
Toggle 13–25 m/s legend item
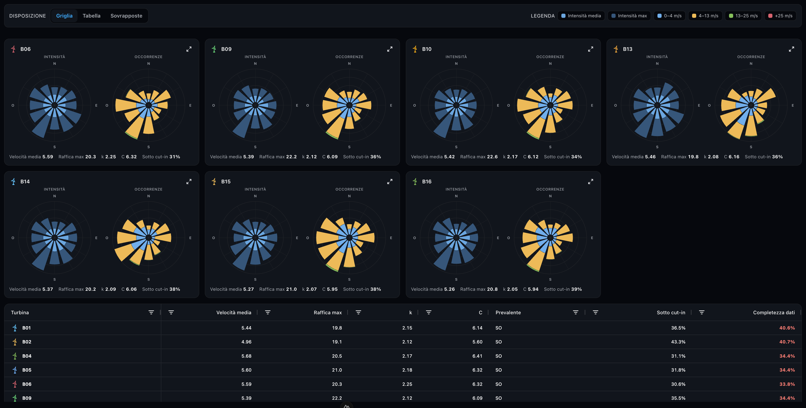[x=743, y=16]
